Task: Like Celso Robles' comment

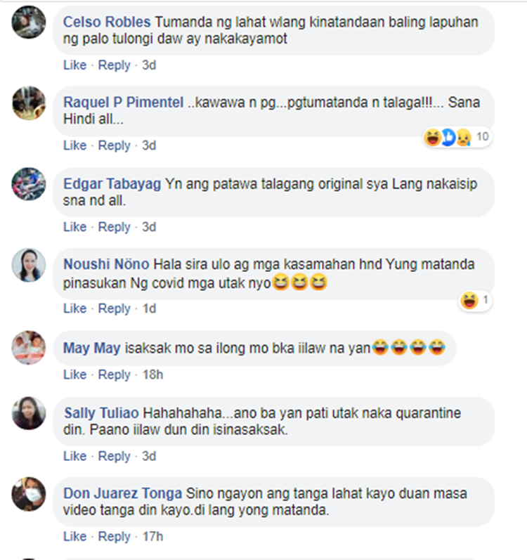Action: pos(75,65)
